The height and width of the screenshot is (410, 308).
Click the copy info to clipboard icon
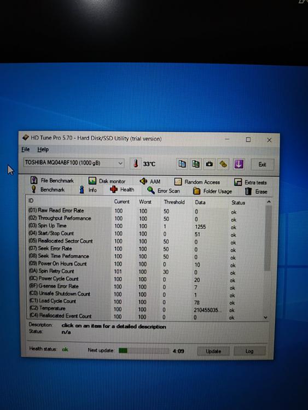pos(182,164)
